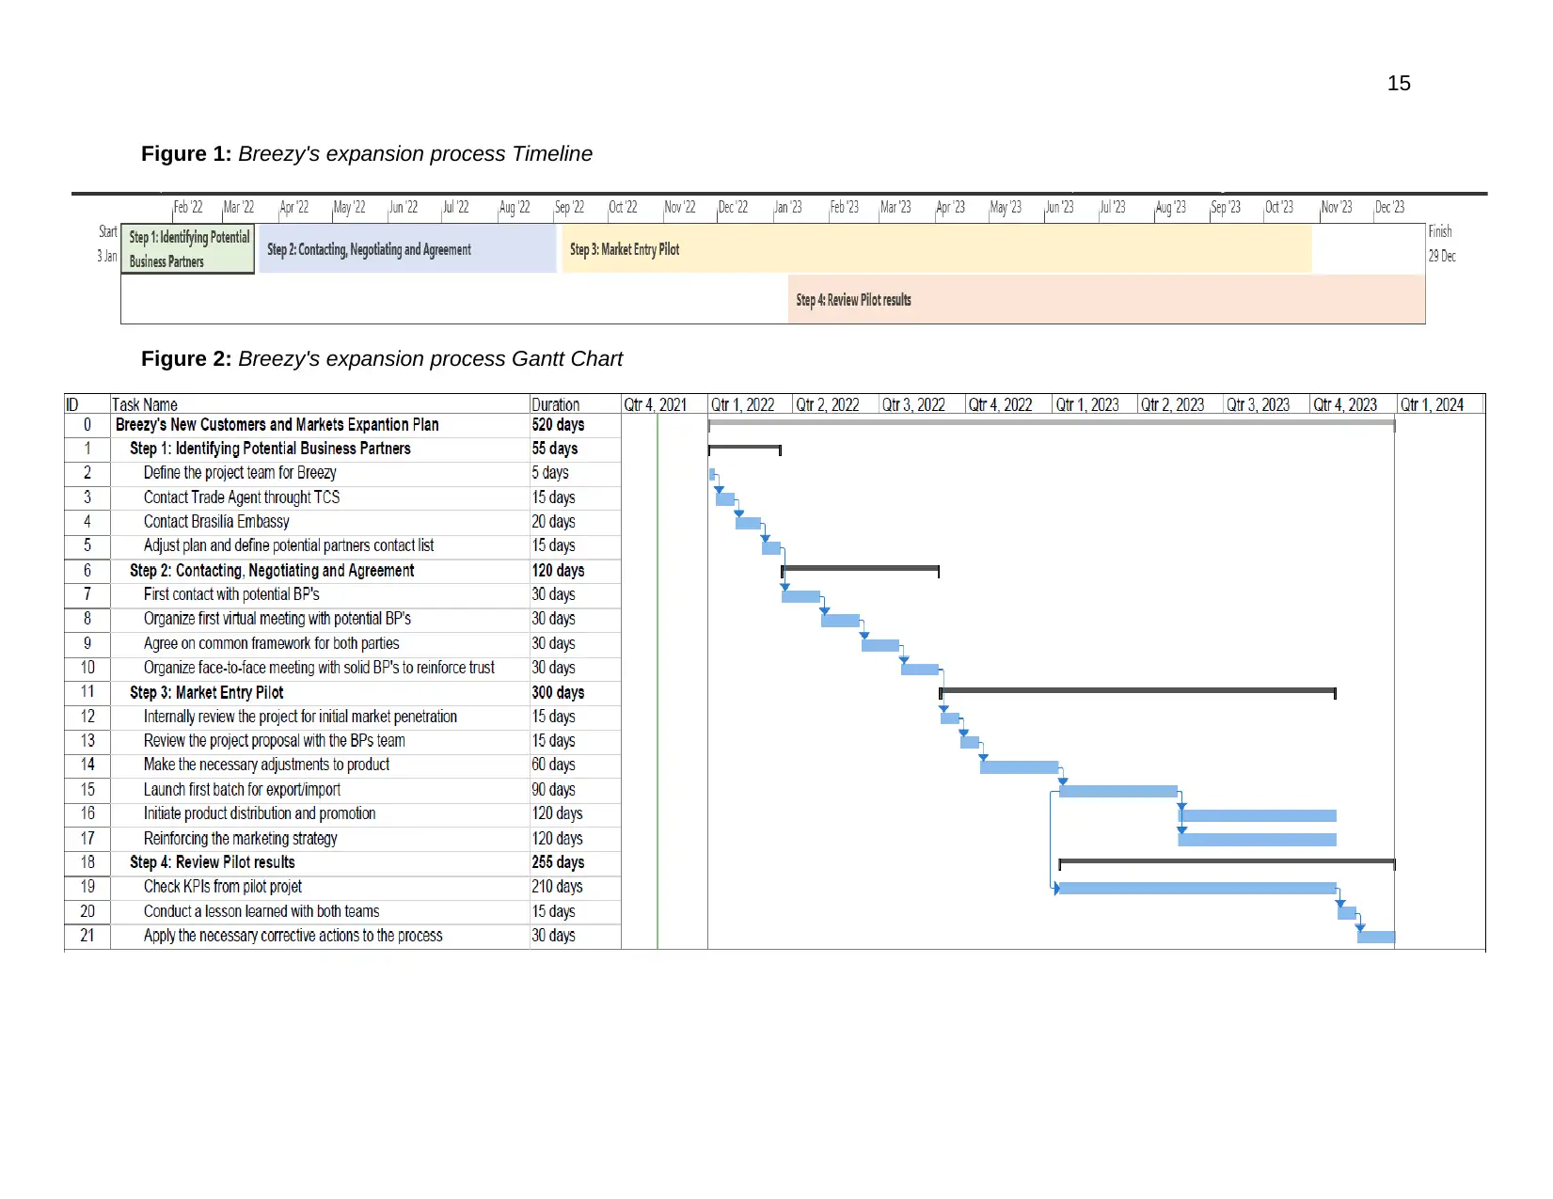This screenshot has height=1199, width=1553.
Task: Select the Step 2 Contacting, Negotiating and Agreement timeline block
Action: 407,249
